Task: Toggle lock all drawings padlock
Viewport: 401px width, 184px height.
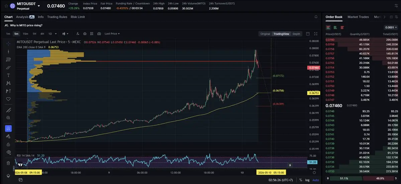Action: click(8, 144)
